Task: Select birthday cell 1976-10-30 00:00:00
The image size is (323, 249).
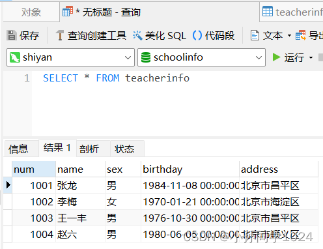Action: pos(190,218)
